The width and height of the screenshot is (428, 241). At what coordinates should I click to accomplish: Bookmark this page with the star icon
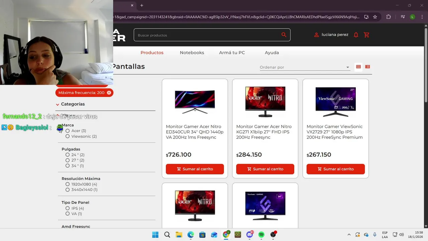point(375,17)
